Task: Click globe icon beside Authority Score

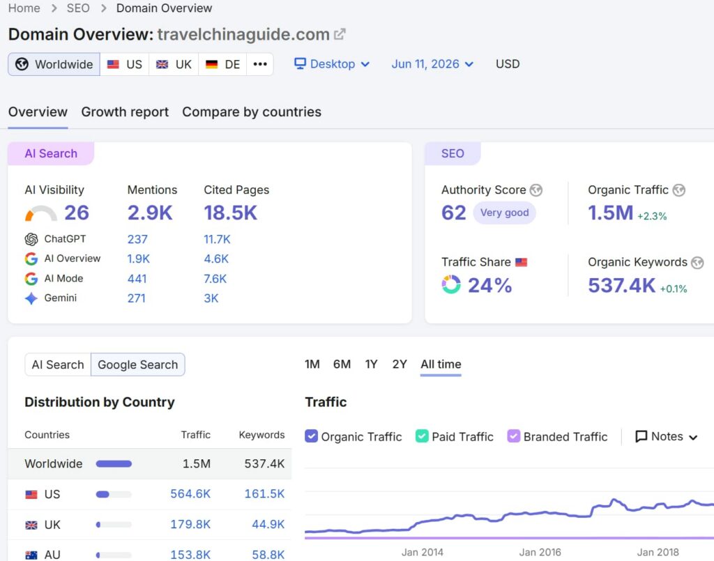Action: pyautogui.click(x=536, y=190)
